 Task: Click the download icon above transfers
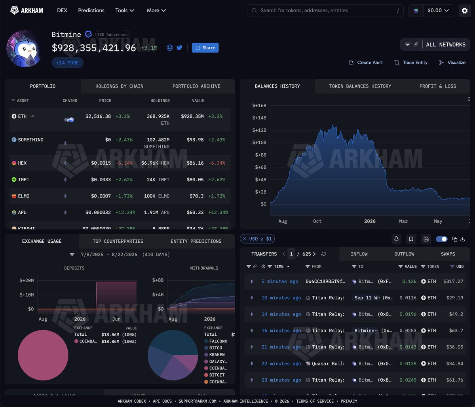(462, 239)
